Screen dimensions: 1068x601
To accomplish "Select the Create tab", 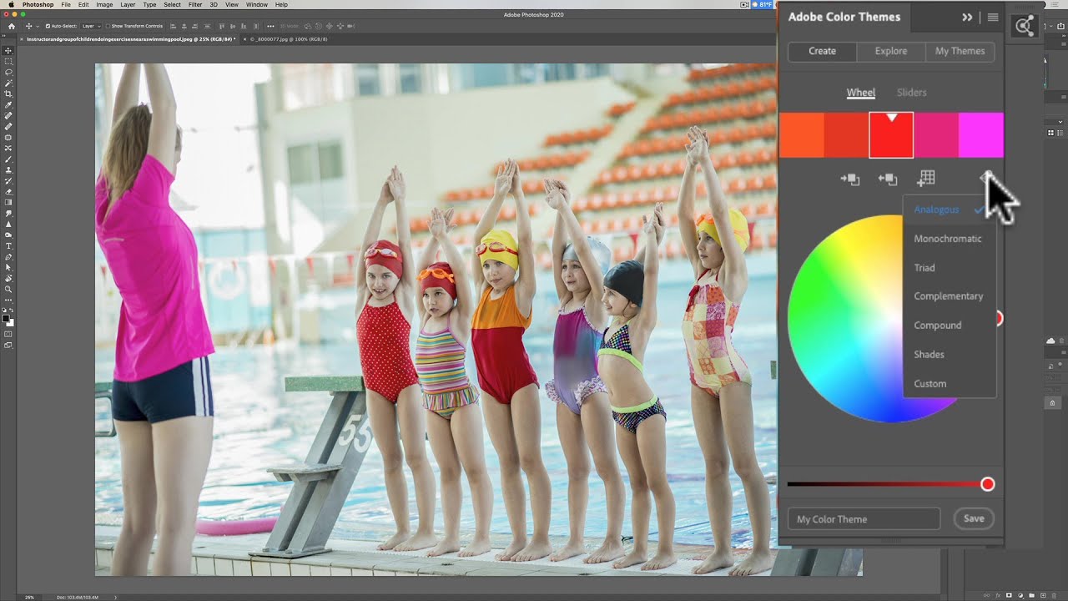I will (822, 51).
